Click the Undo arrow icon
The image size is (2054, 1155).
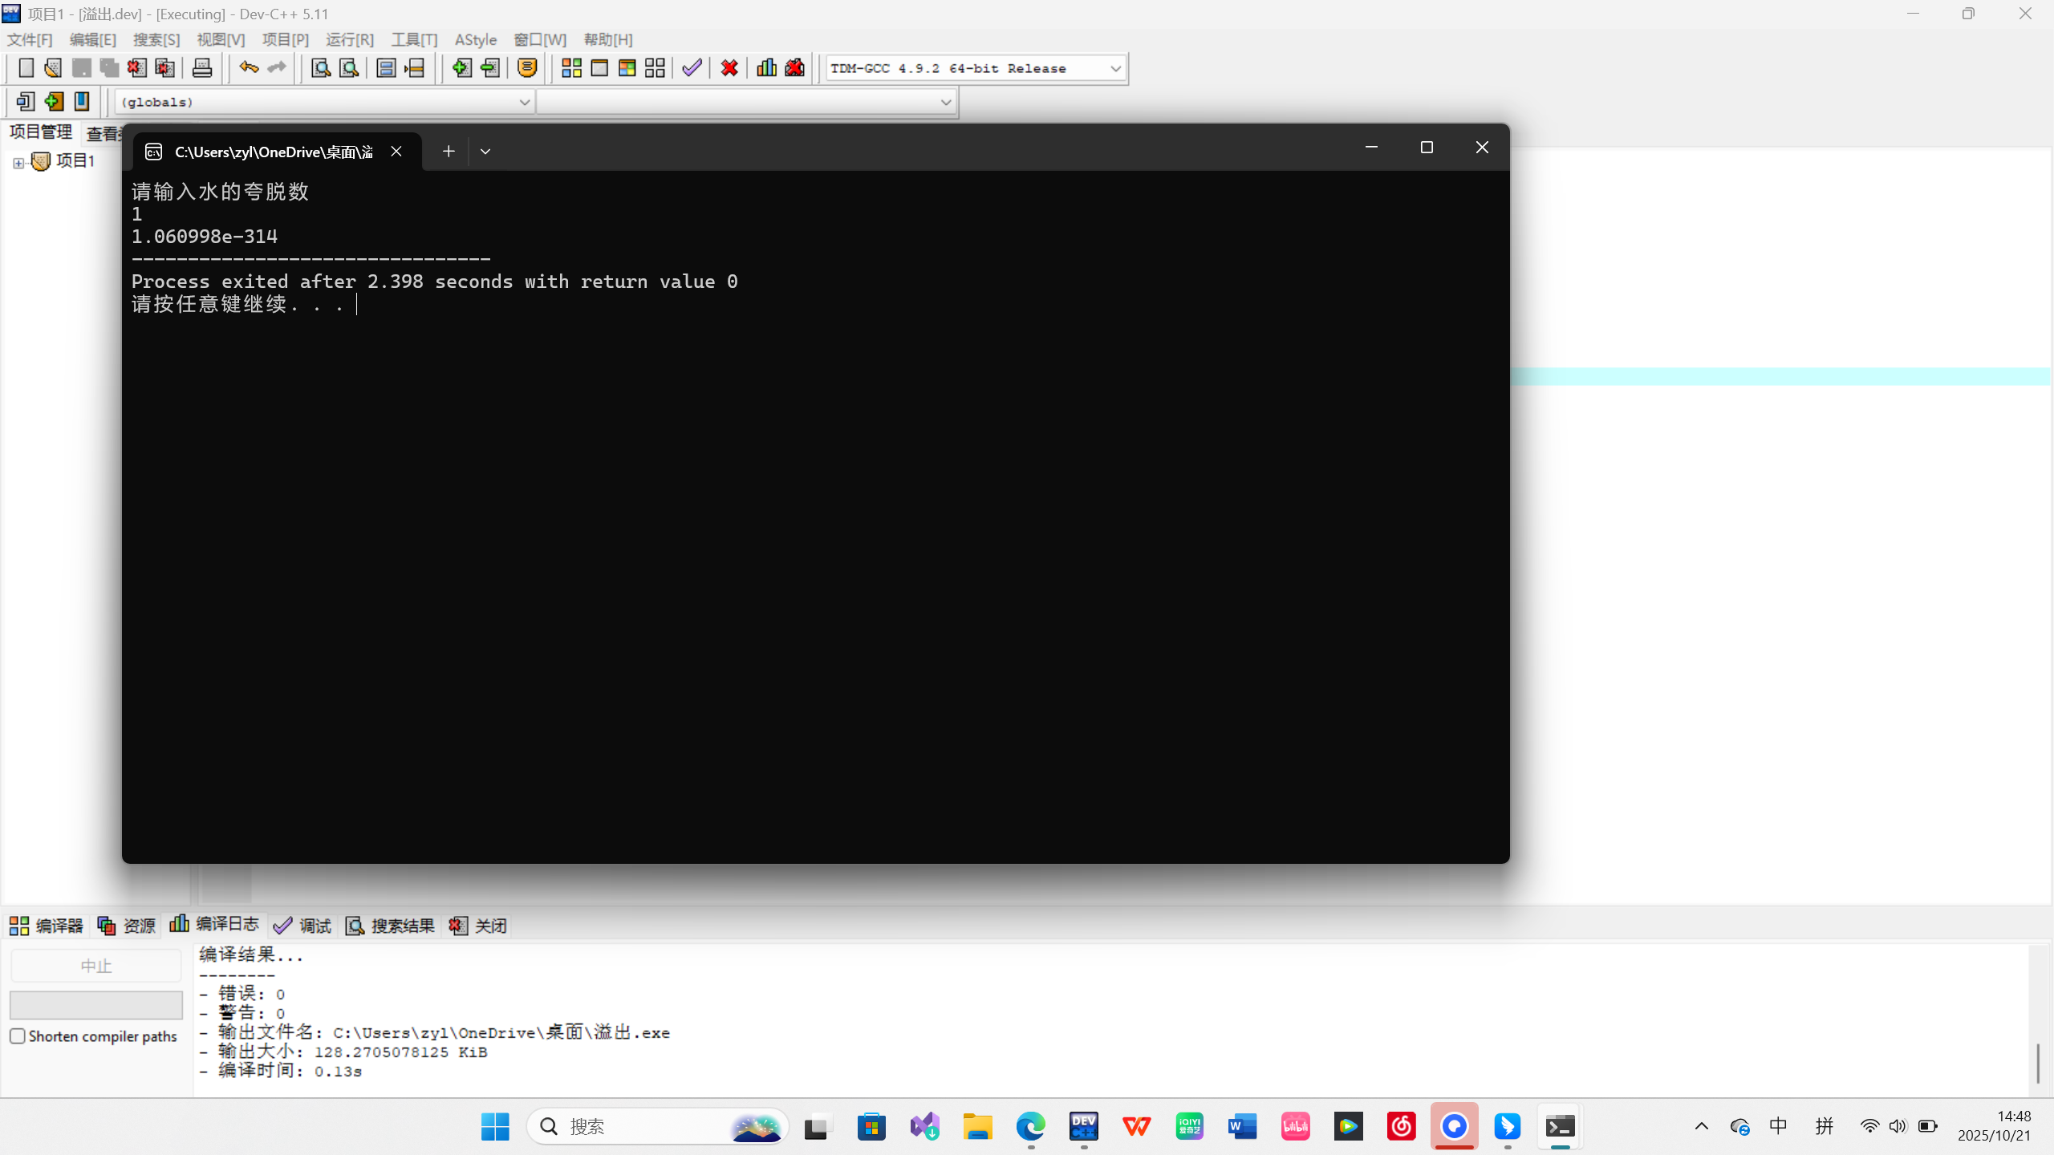(249, 68)
